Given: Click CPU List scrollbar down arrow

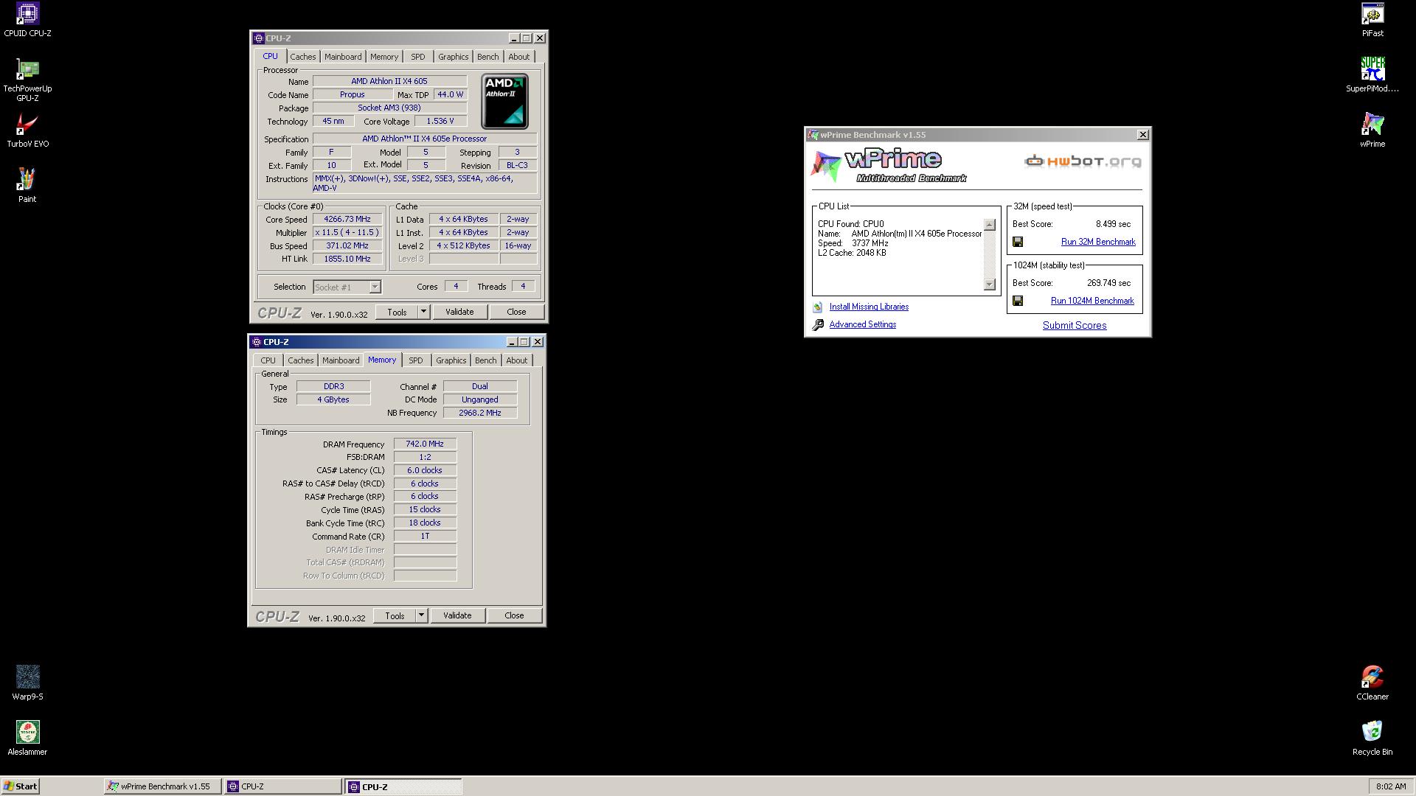Looking at the screenshot, I should pyautogui.click(x=990, y=284).
